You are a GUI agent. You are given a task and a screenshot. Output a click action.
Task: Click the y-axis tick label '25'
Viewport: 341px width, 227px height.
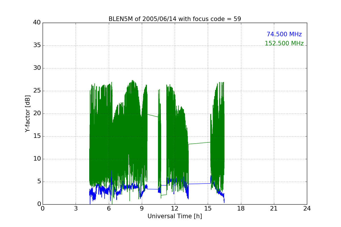coord(37,91)
